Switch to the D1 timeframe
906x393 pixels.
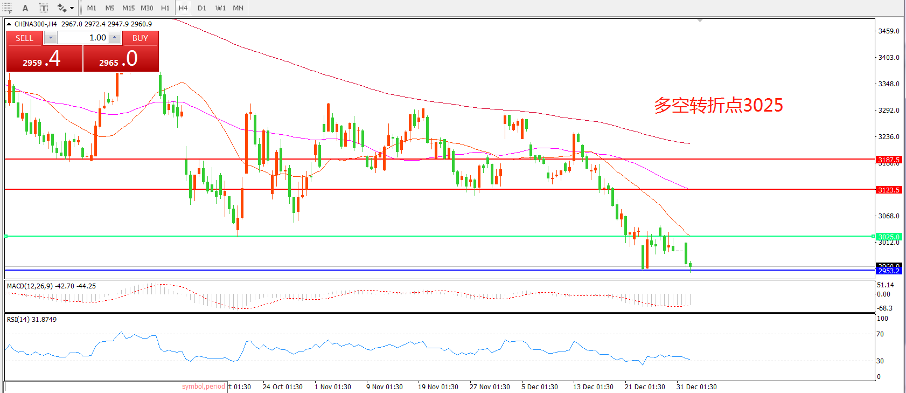coord(201,8)
